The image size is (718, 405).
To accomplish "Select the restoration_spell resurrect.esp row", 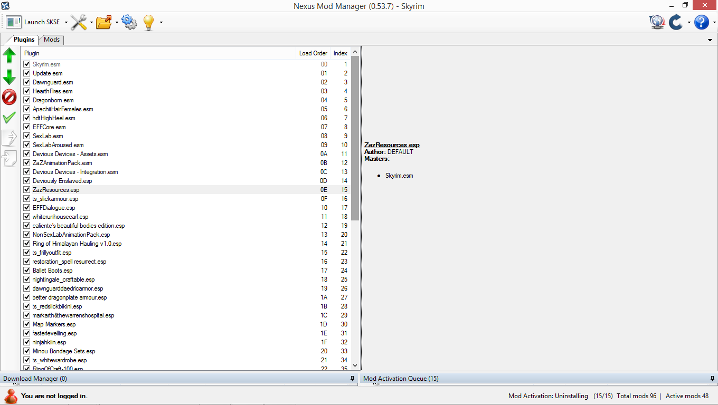I will [x=186, y=262].
